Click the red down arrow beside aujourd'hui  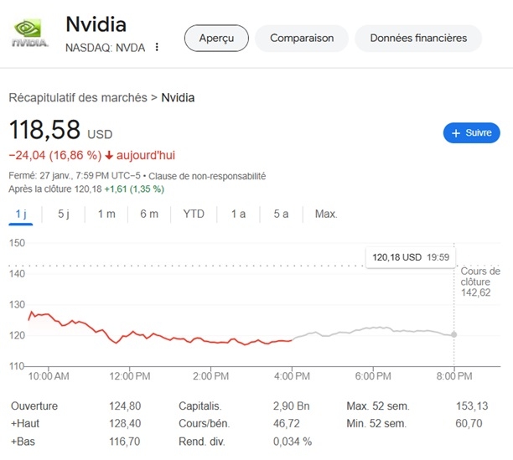(x=109, y=155)
